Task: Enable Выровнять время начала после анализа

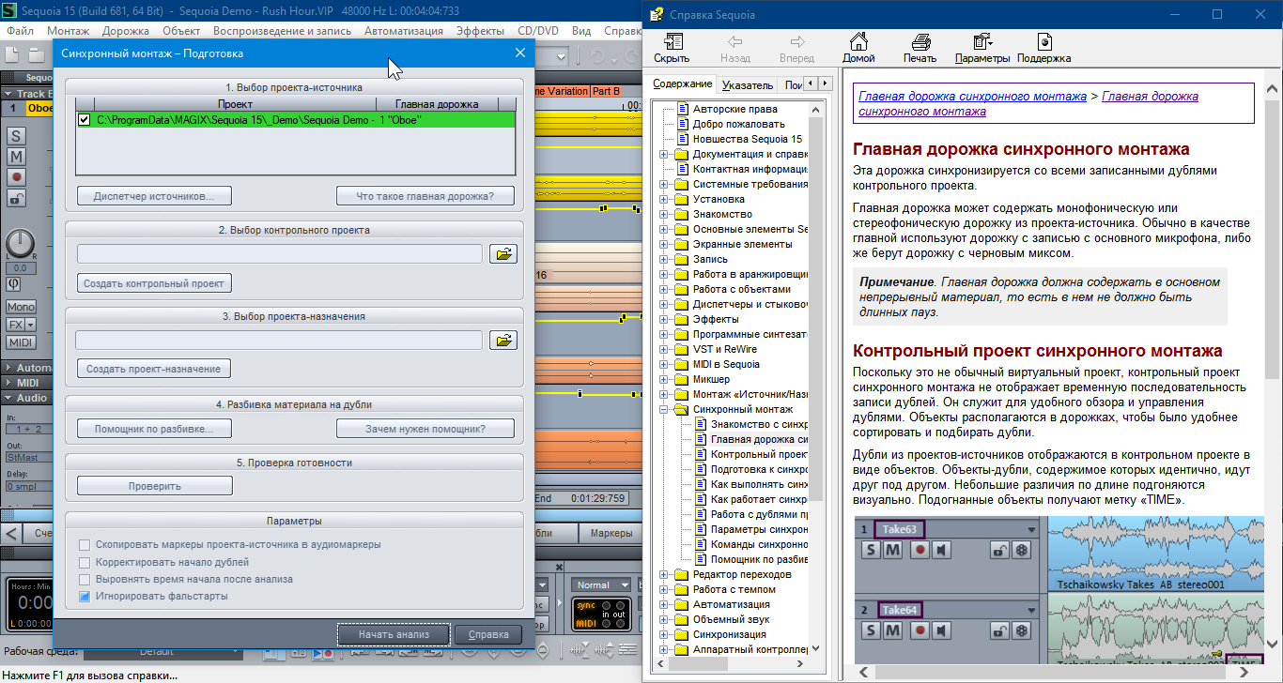Action: [x=85, y=579]
